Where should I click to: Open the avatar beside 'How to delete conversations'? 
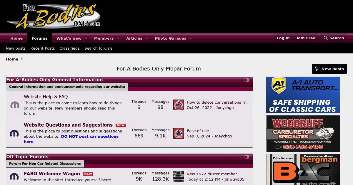179,105
